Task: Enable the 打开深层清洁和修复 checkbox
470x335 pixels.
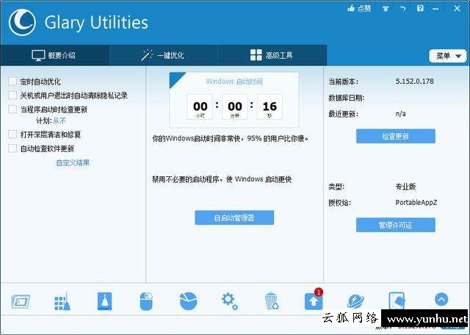Action: pyautogui.click(x=12, y=134)
